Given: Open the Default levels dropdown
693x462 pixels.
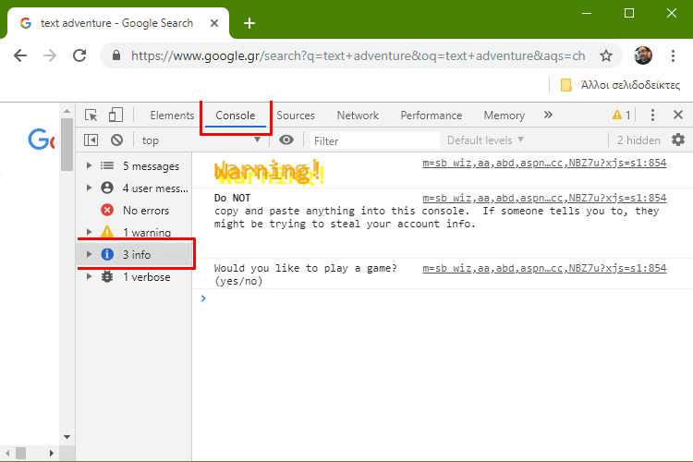Looking at the screenshot, I should [485, 140].
